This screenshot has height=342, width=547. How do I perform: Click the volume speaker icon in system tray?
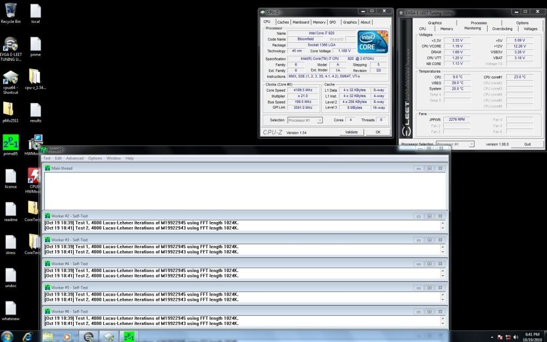pos(515,337)
